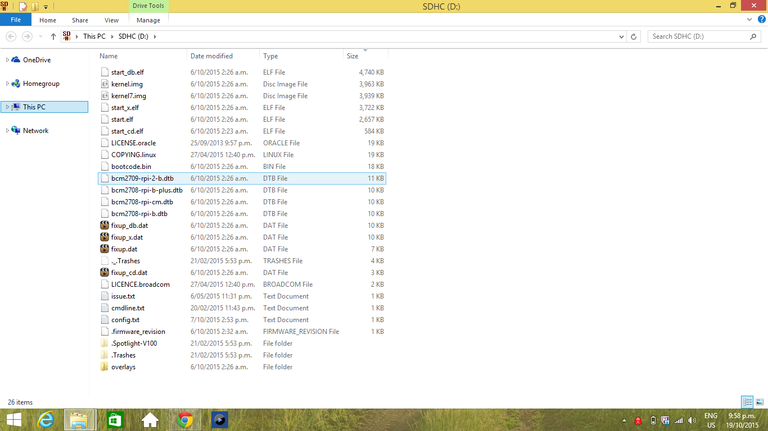Switch to the Home ribbon tab
This screenshot has width=768, height=431.
pyautogui.click(x=48, y=20)
